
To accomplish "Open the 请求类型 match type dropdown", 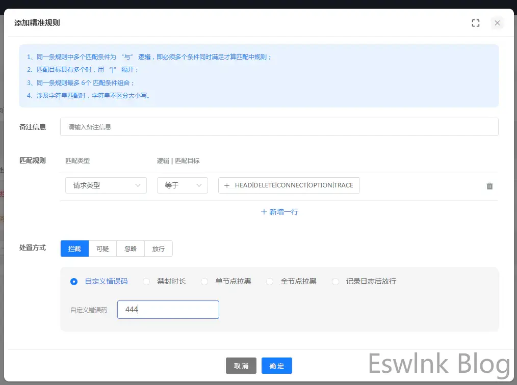I will point(106,185).
